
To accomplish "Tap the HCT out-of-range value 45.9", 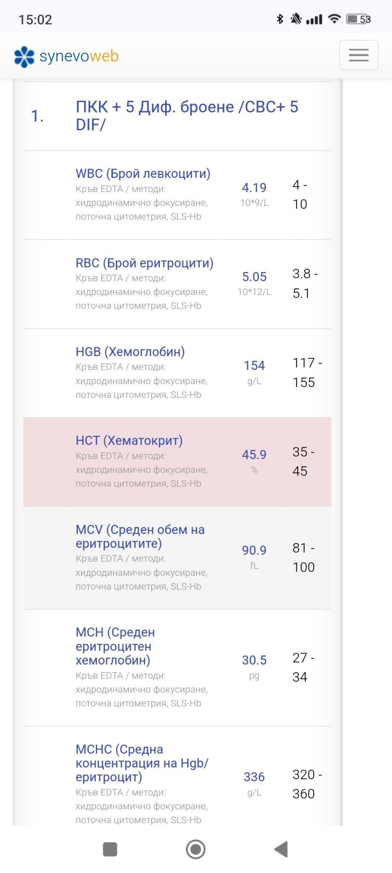I will [254, 455].
